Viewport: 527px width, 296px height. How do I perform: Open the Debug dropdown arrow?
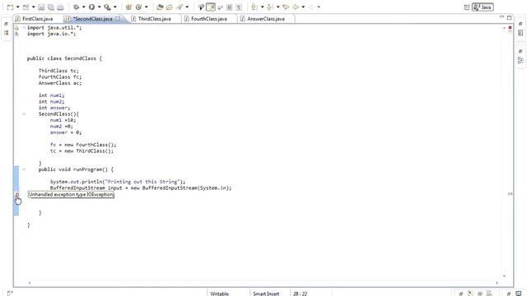[84, 7]
